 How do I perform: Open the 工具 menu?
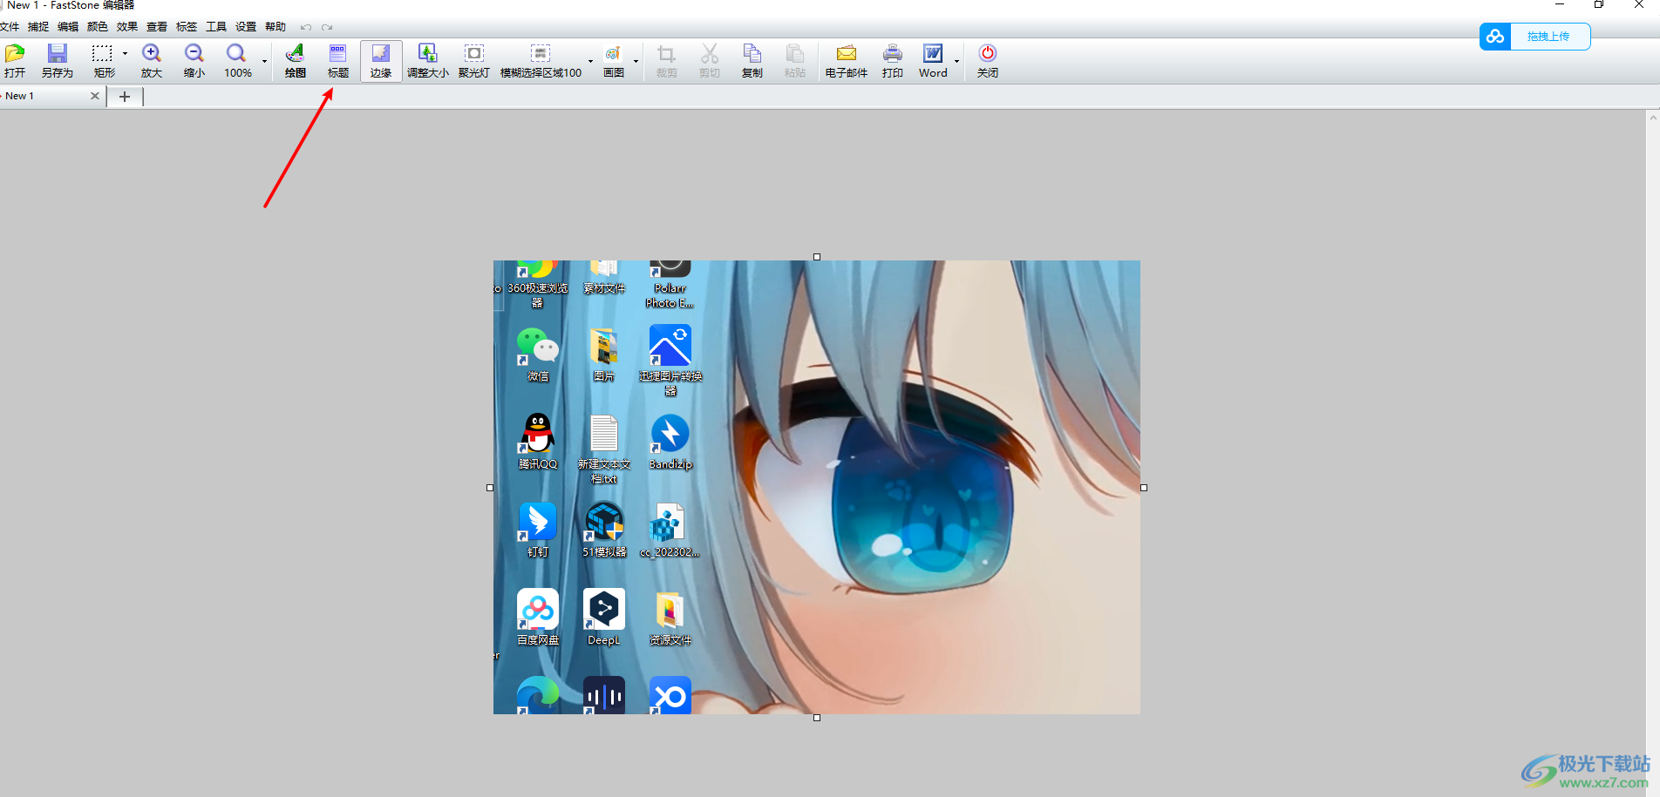pos(216,27)
